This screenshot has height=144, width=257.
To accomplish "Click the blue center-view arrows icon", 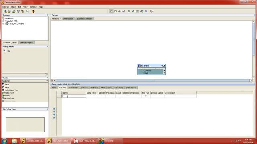I will pos(146,11).
